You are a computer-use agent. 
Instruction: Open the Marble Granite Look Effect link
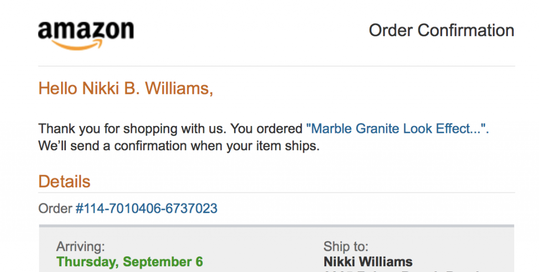click(x=397, y=128)
